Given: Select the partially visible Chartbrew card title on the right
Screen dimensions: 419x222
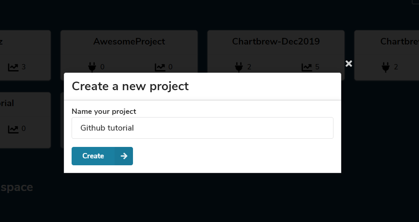Looking at the screenshot, I should coord(399,42).
